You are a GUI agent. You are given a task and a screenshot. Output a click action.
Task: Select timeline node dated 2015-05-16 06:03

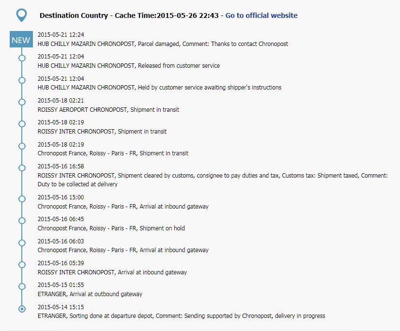[x=22, y=242]
